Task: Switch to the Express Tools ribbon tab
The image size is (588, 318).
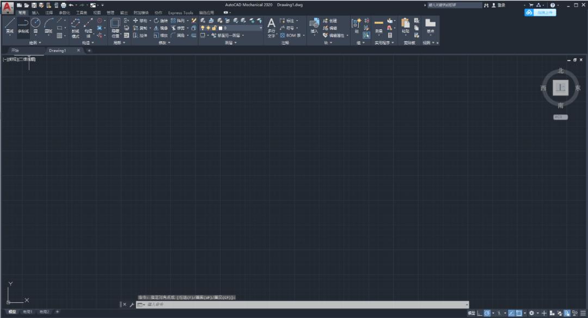Action: pyautogui.click(x=180, y=13)
